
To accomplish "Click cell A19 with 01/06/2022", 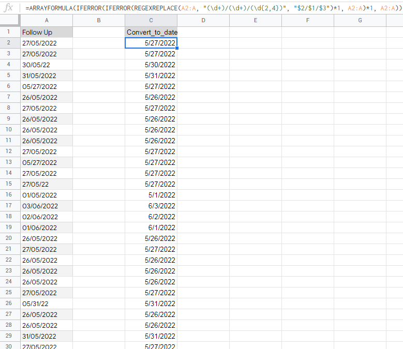I will [x=47, y=227].
